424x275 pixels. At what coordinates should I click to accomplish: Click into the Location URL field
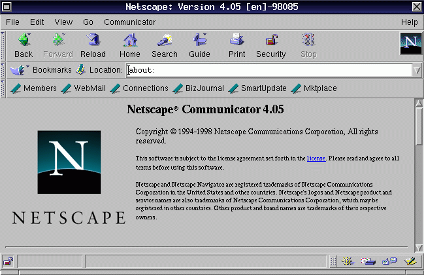click(x=269, y=70)
